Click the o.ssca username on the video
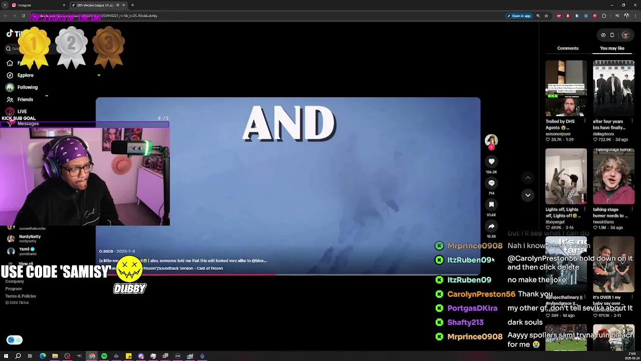The height and width of the screenshot is (361, 641). click(x=106, y=251)
